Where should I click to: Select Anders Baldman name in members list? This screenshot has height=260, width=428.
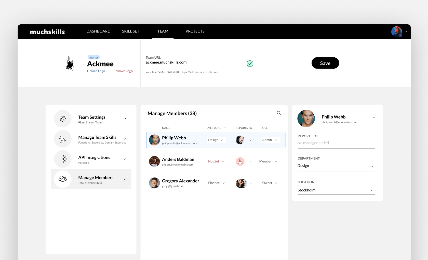178,159
